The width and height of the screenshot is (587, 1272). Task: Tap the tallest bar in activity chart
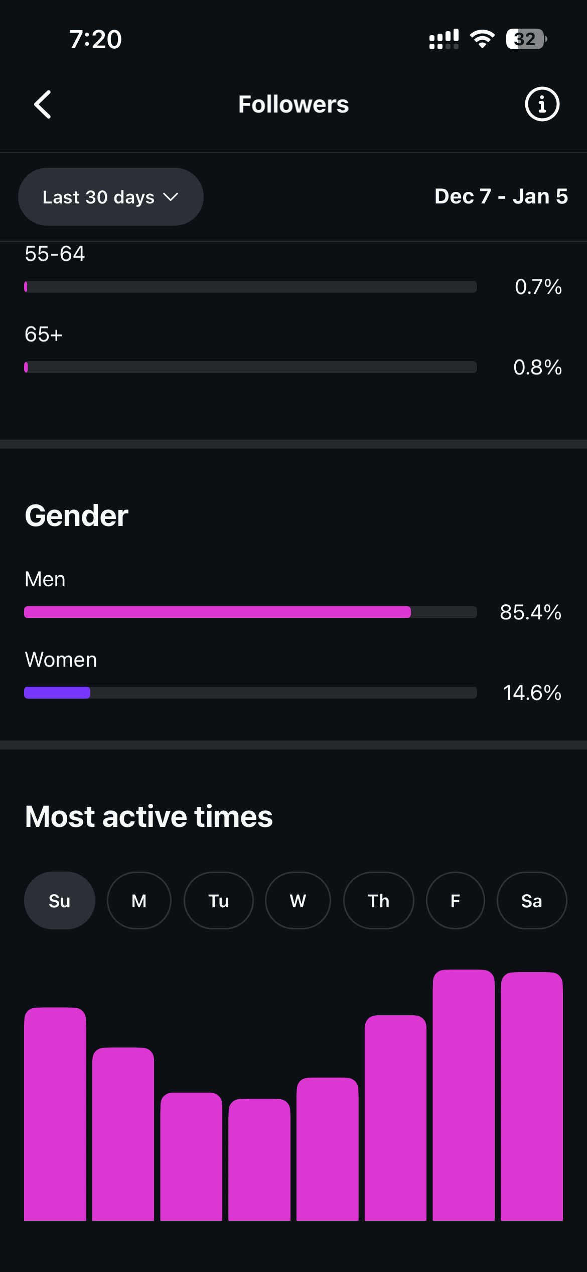coord(464,1095)
